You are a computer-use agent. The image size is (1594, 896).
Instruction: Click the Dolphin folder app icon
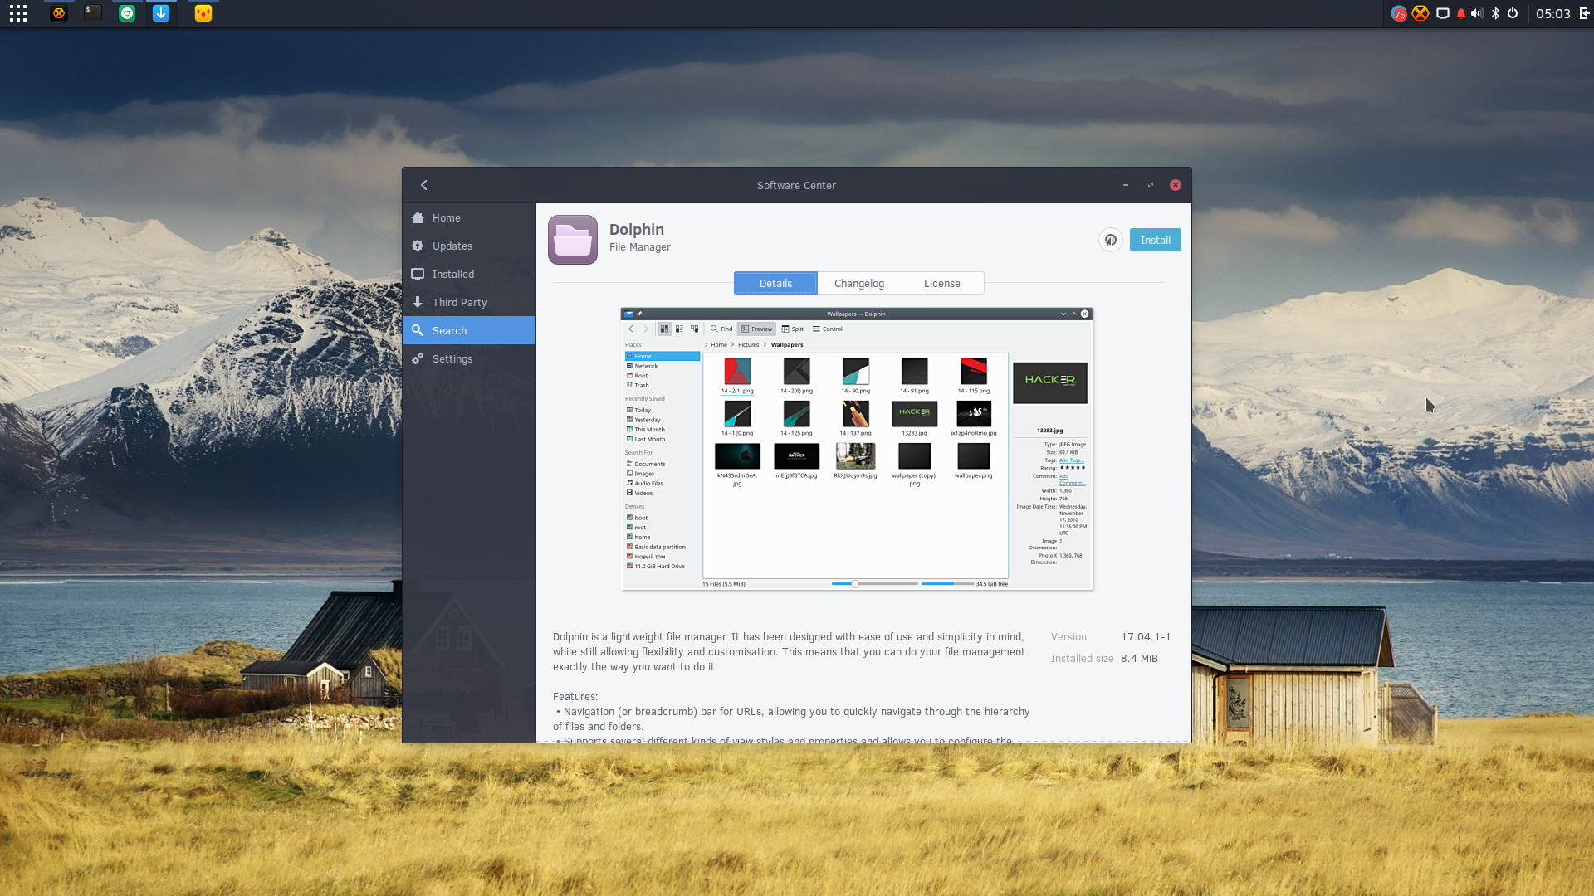tap(573, 240)
